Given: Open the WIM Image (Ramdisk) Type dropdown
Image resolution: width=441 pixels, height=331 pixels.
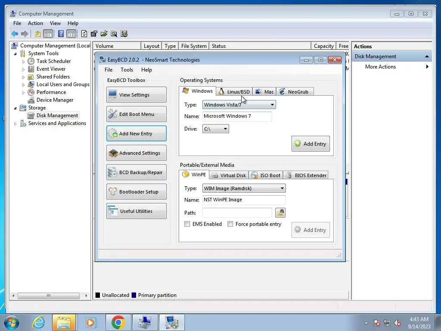Looking at the screenshot, I should click(244, 188).
